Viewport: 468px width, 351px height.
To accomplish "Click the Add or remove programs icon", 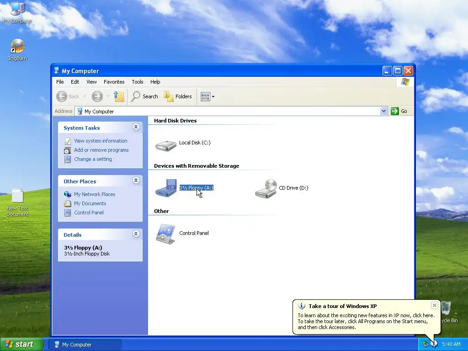I will tap(68, 150).
